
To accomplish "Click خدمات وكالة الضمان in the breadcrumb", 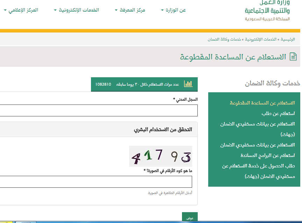I will click(224, 39).
